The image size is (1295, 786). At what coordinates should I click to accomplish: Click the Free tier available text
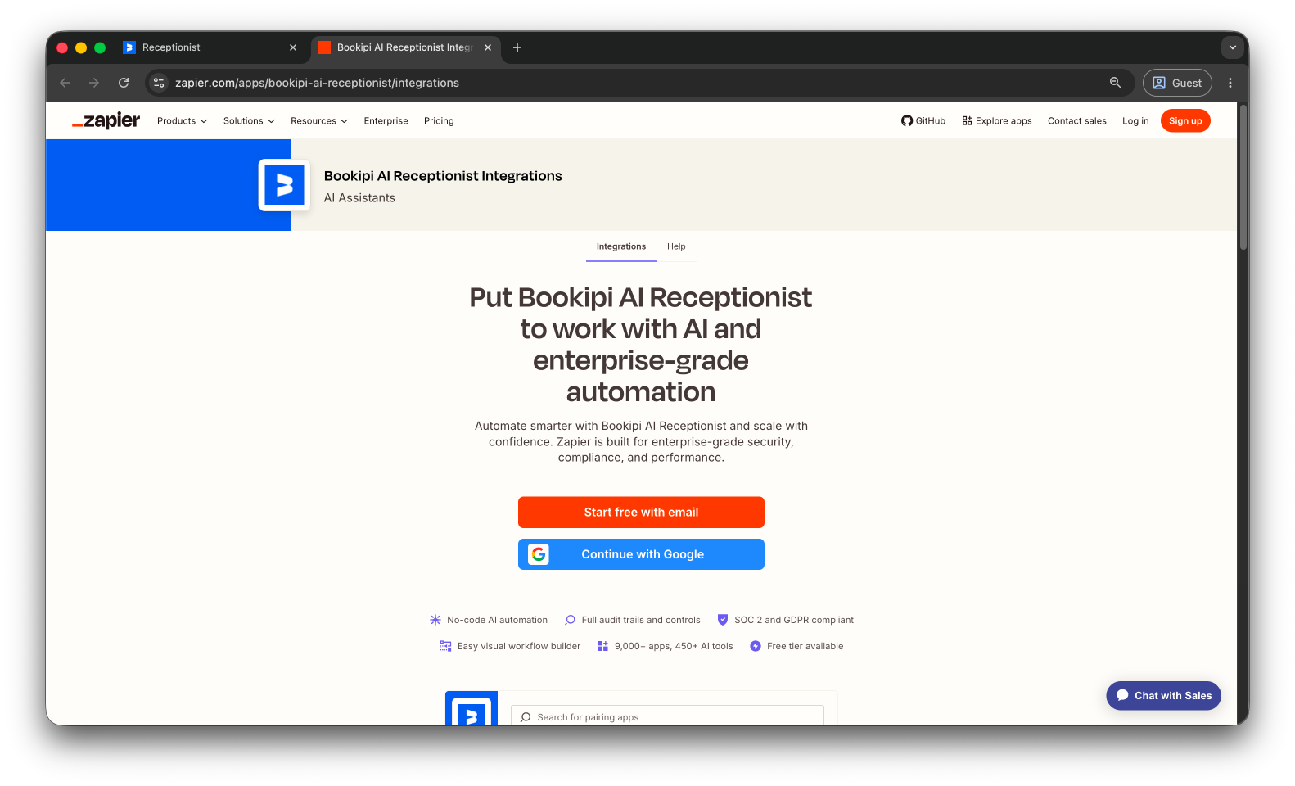(x=805, y=646)
